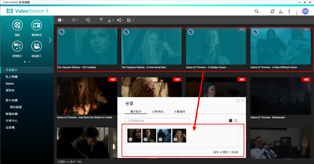
Task: Open the 電視節目 TV shows category
Action: pyautogui.click(x=37, y=28)
